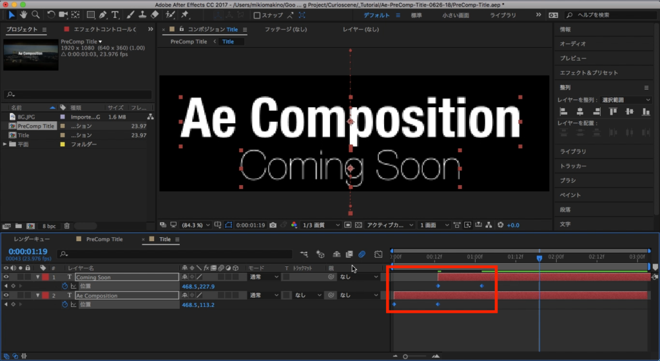Toggle shy switch for Coming Soon layer

point(184,277)
